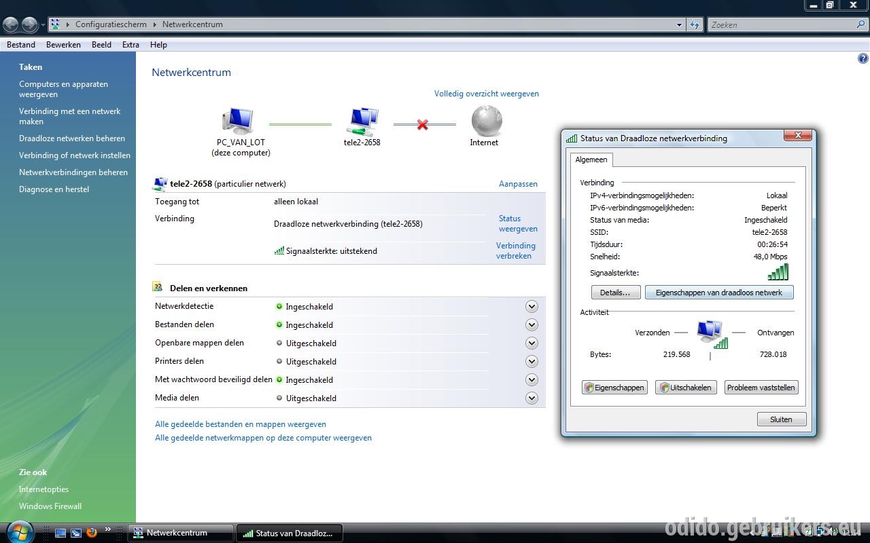
Task: Open Verbinding met een netwerk maken
Action: point(69,116)
